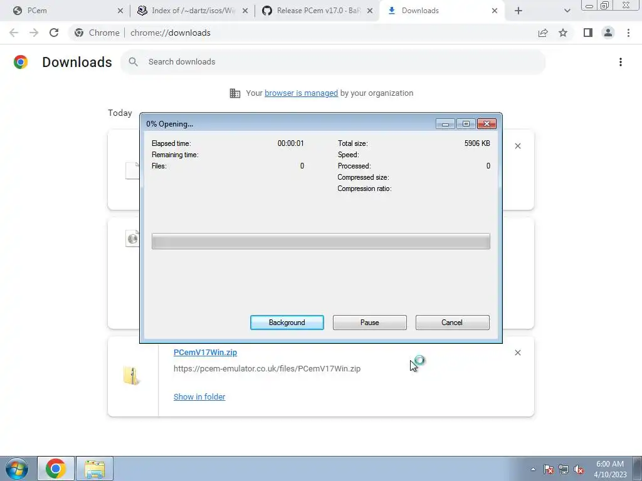
Task: Open the Windows Start menu
Action: pyautogui.click(x=17, y=468)
